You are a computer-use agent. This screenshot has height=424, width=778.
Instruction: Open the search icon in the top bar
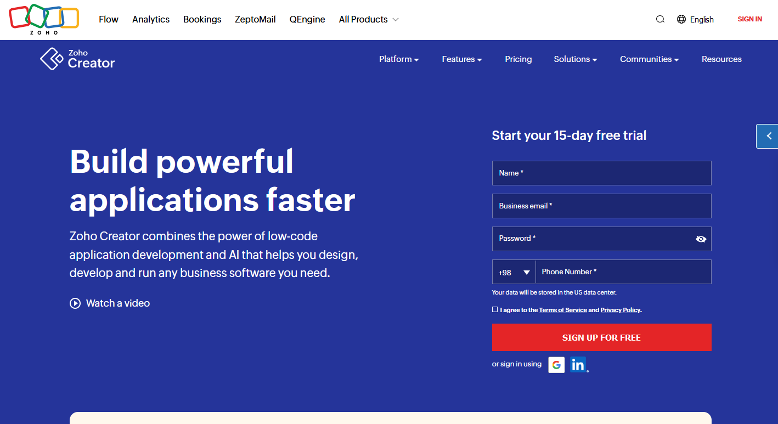[660, 19]
